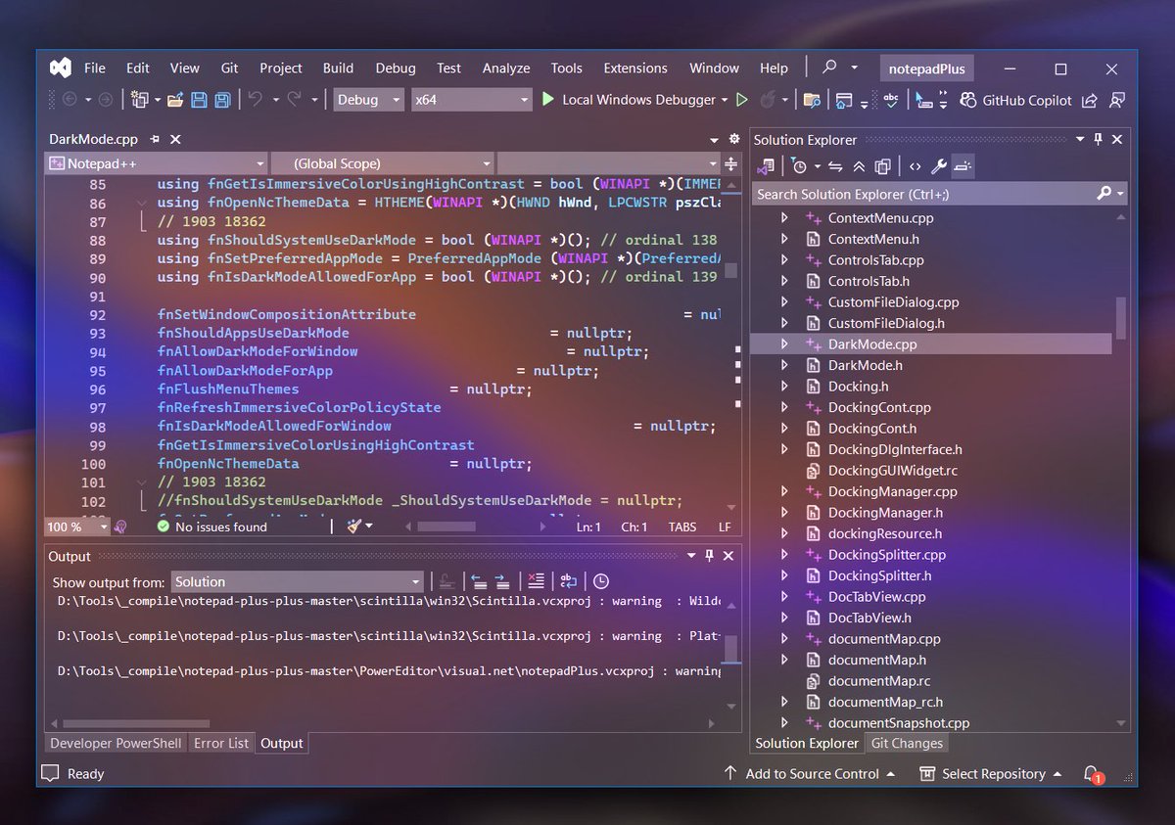This screenshot has height=825, width=1175.
Task: Click the Share icon beside GitHub Copilot
Action: click(1091, 100)
